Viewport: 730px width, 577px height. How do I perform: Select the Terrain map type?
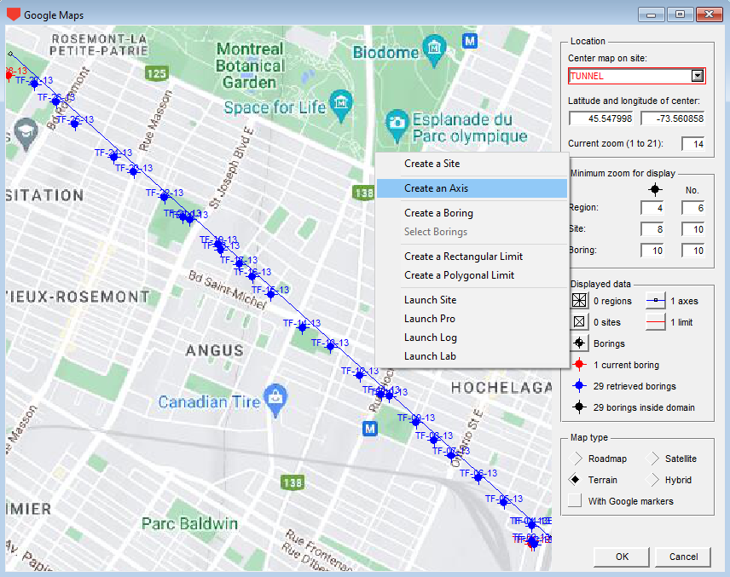pos(576,480)
